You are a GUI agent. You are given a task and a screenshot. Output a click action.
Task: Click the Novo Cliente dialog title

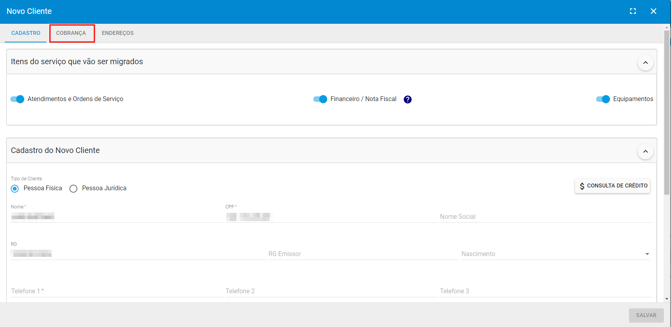tap(29, 11)
